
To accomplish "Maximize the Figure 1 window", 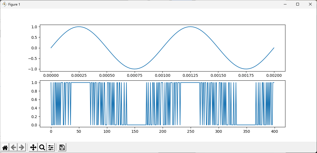I will pos(298,4).
